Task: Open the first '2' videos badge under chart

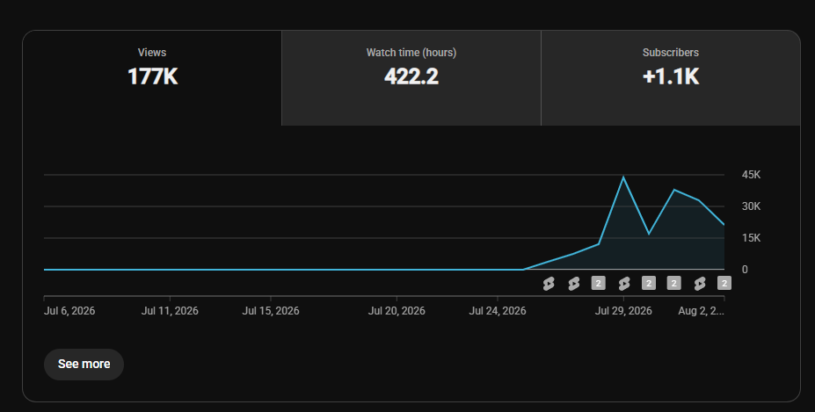Action: [598, 283]
